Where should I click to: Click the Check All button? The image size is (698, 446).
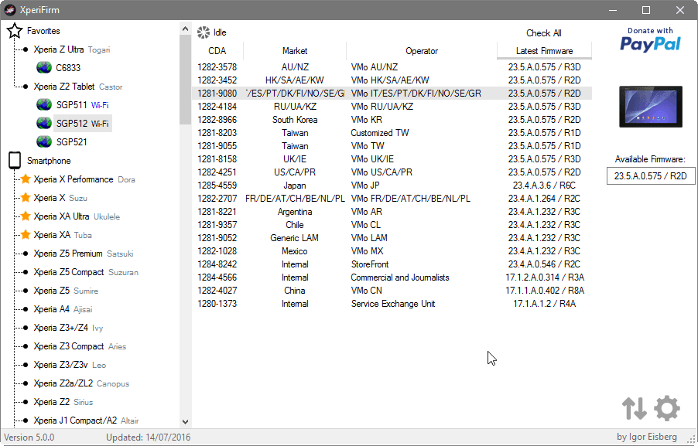(x=544, y=33)
